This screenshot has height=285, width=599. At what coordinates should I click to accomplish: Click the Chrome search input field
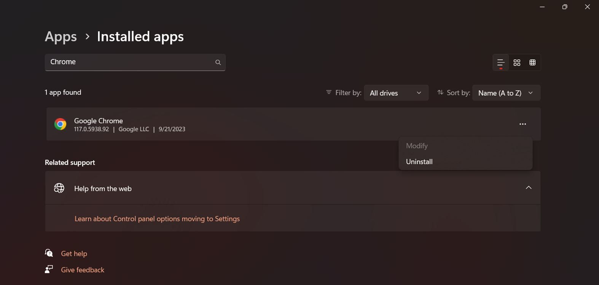129,62
